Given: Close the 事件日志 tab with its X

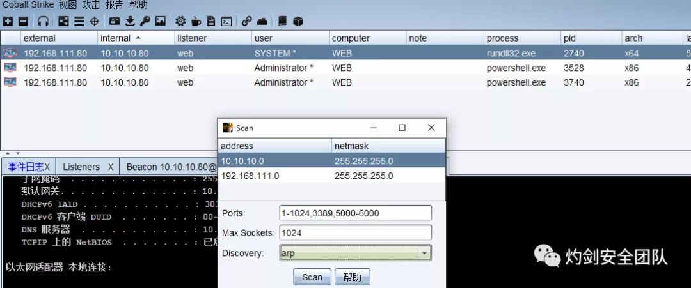Looking at the screenshot, I should click(47, 167).
